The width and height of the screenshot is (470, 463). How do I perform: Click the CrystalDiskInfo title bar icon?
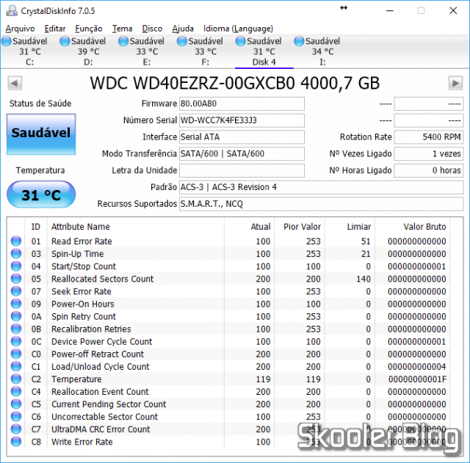12,11
